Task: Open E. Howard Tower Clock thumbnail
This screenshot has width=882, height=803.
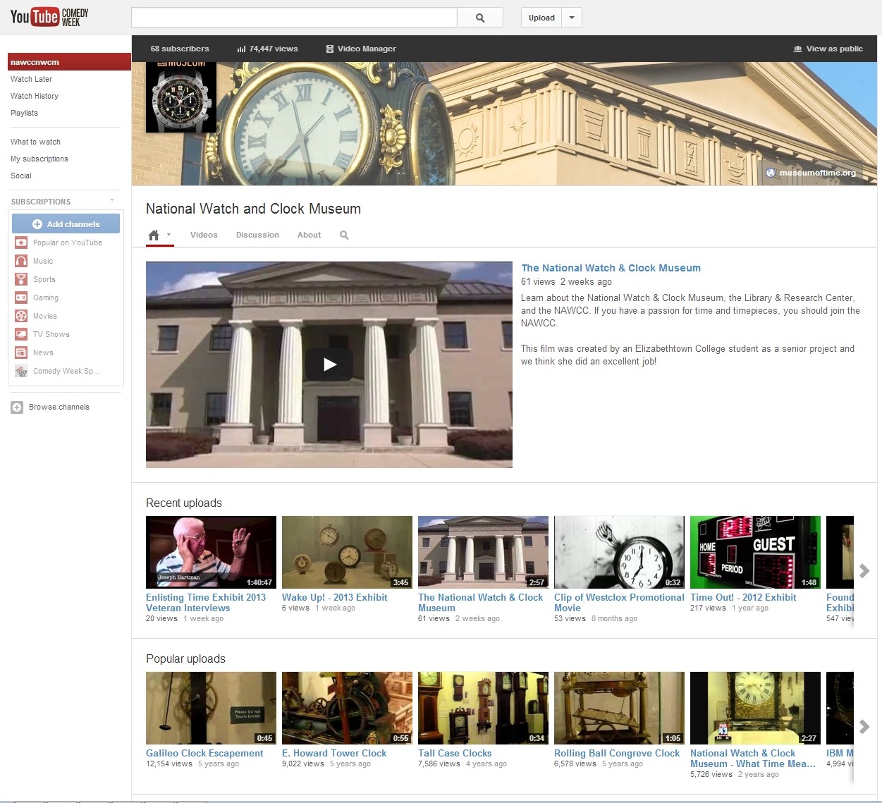Action: (x=347, y=709)
